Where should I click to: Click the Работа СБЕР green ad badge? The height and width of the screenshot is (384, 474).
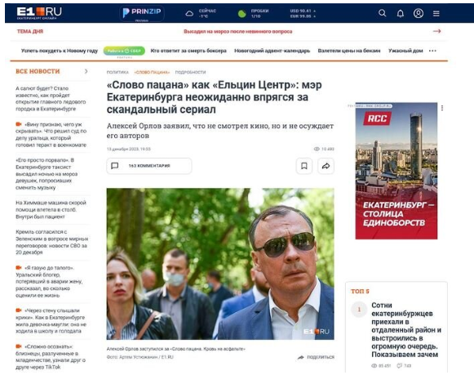(124, 51)
